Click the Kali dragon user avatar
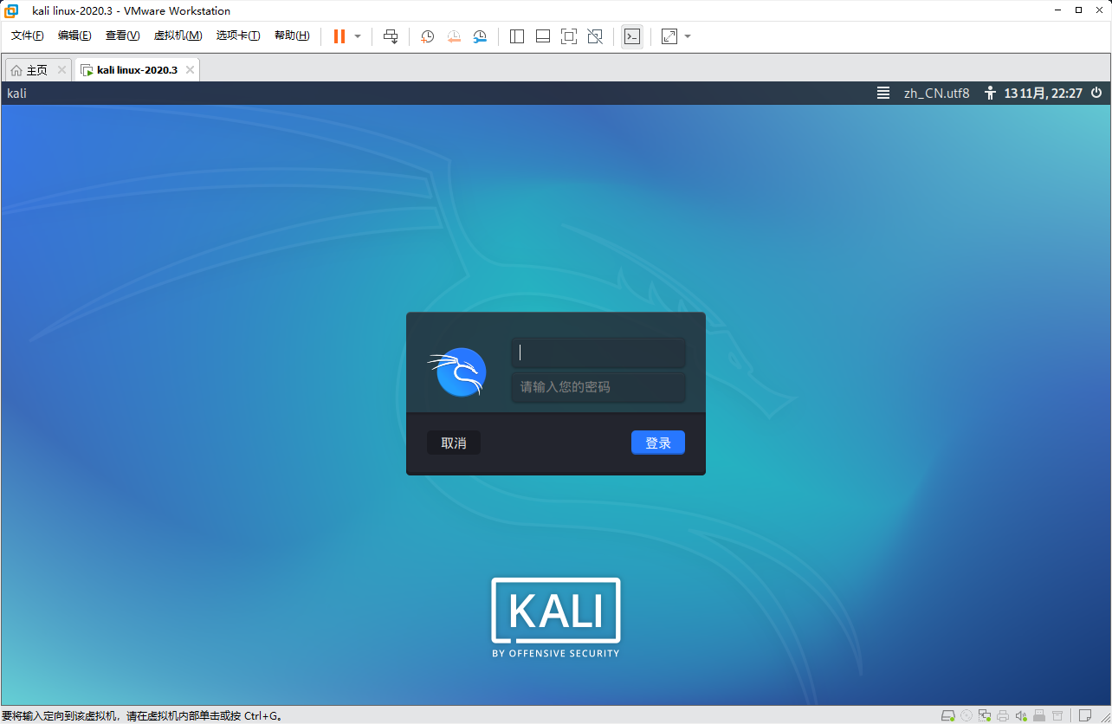 click(x=457, y=372)
